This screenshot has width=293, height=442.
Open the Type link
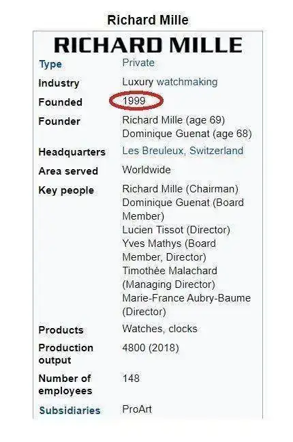(x=50, y=64)
